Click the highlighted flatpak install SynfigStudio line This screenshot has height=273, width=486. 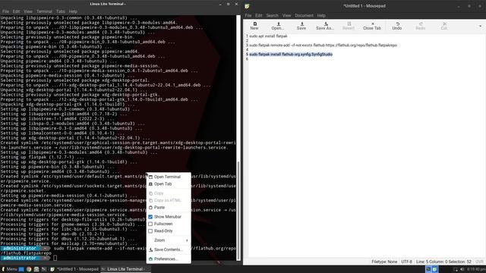point(291,54)
